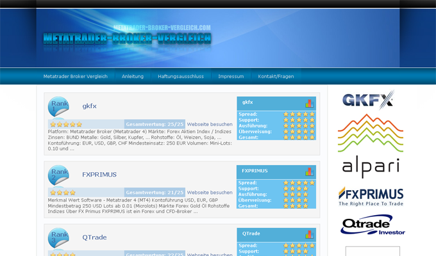Open the GKFX logo in sidebar

pyautogui.click(x=368, y=100)
